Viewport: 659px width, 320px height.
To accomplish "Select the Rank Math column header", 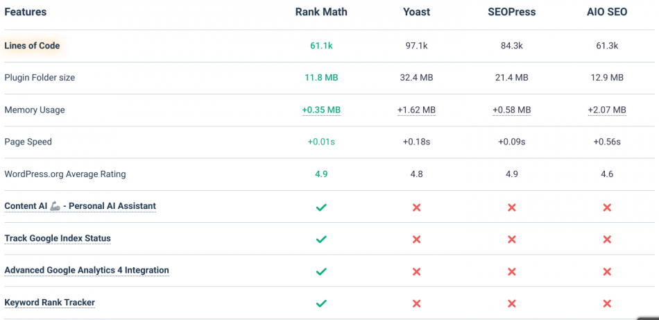I will [321, 12].
